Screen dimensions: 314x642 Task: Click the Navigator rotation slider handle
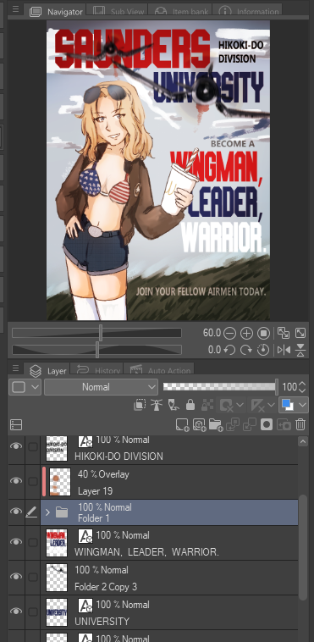(97, 350)
